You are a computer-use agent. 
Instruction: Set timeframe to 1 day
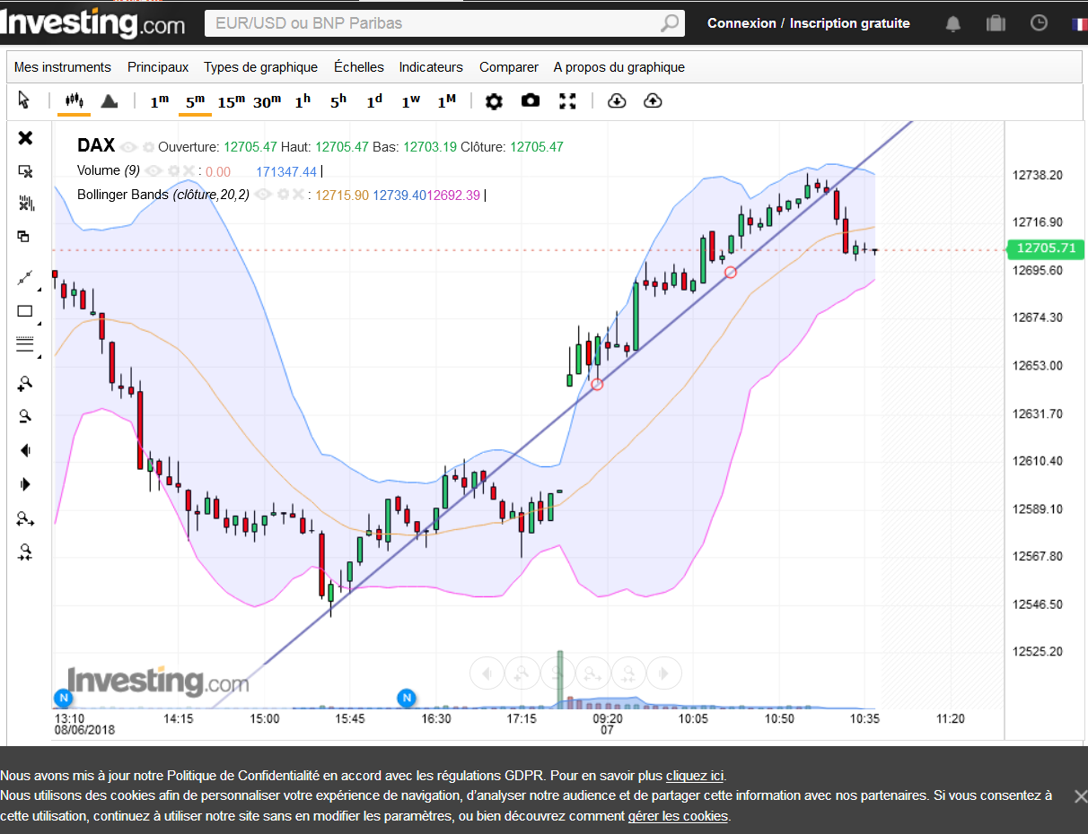(x=374, y=101)
